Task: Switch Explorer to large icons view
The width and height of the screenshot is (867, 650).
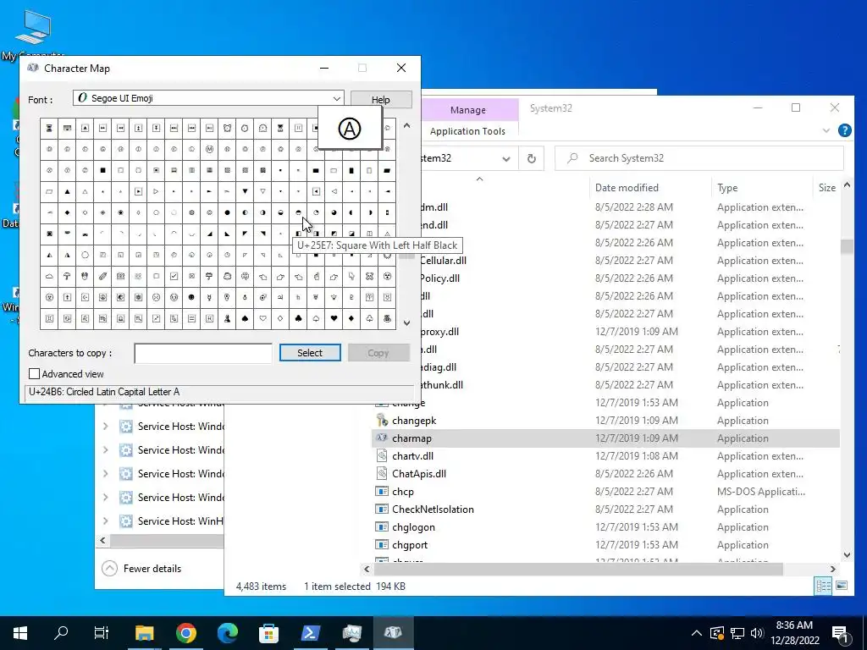Action: [x=842, y=586]
